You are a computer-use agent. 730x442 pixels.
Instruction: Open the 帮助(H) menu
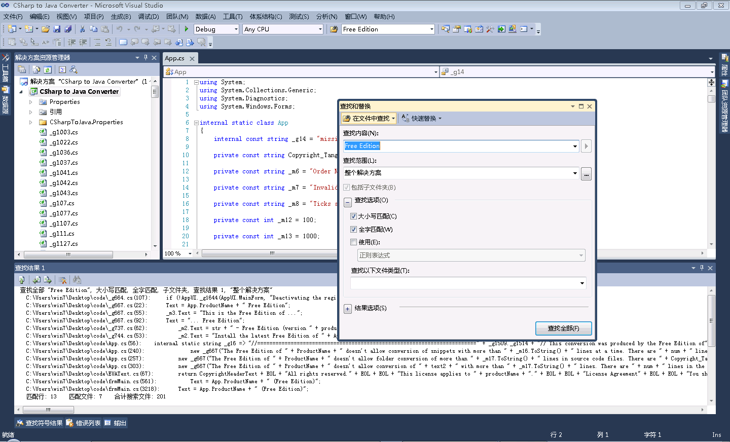click(x=384, y=17)
